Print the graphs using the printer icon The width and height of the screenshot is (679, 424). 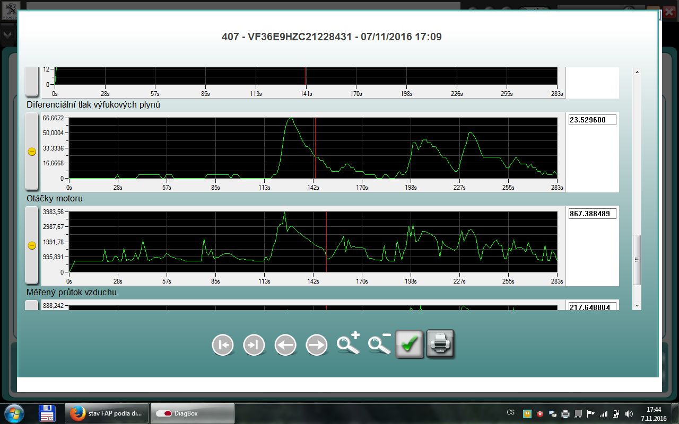tap(440, 344)
